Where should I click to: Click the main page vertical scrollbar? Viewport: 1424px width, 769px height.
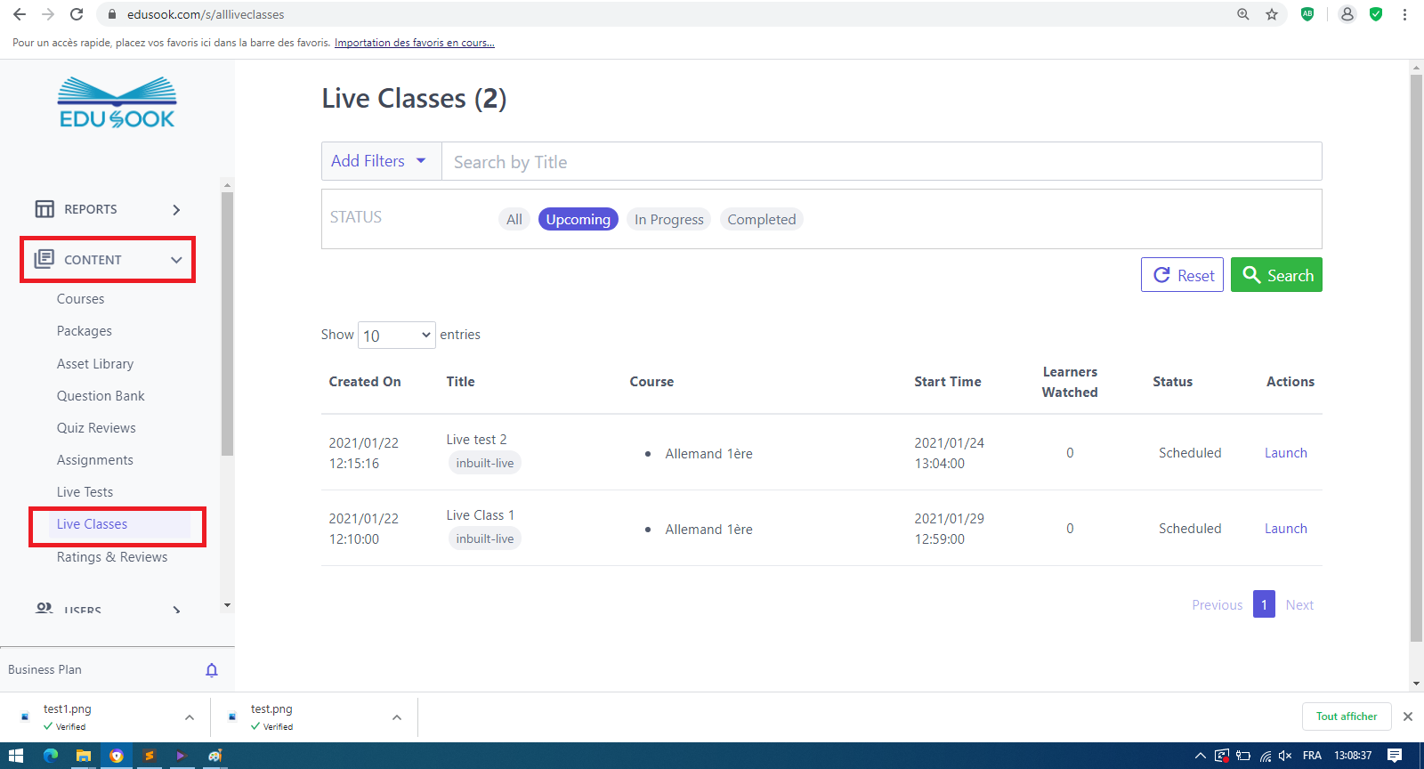pos(1416,356)
